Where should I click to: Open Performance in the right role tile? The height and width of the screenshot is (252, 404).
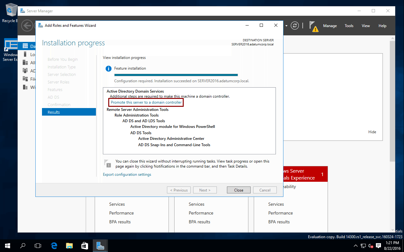pos(281,213)
